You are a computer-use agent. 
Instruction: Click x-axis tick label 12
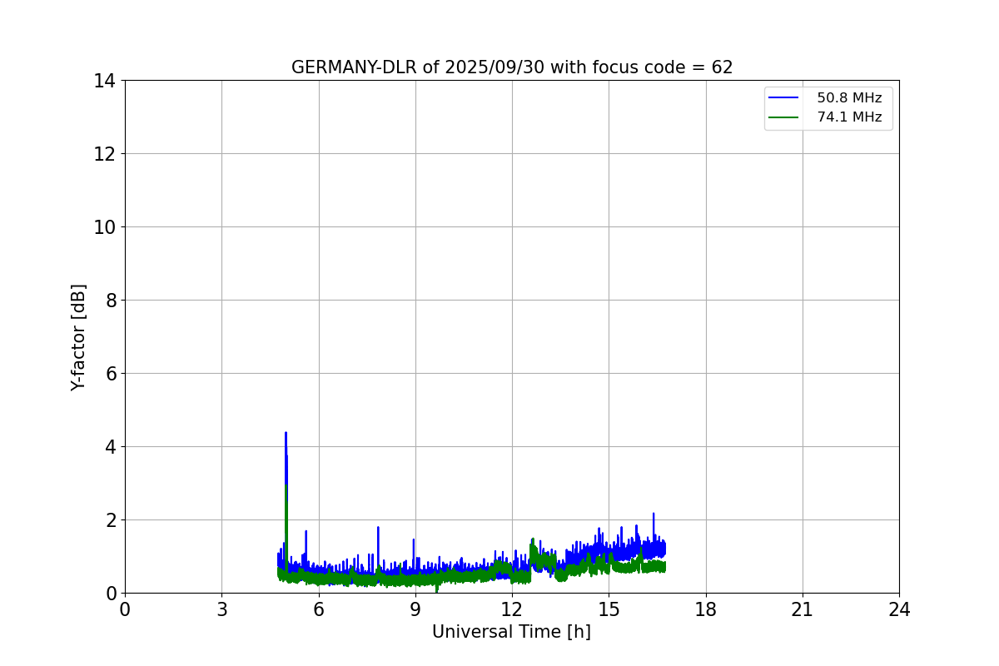click(x=512, y=609)
